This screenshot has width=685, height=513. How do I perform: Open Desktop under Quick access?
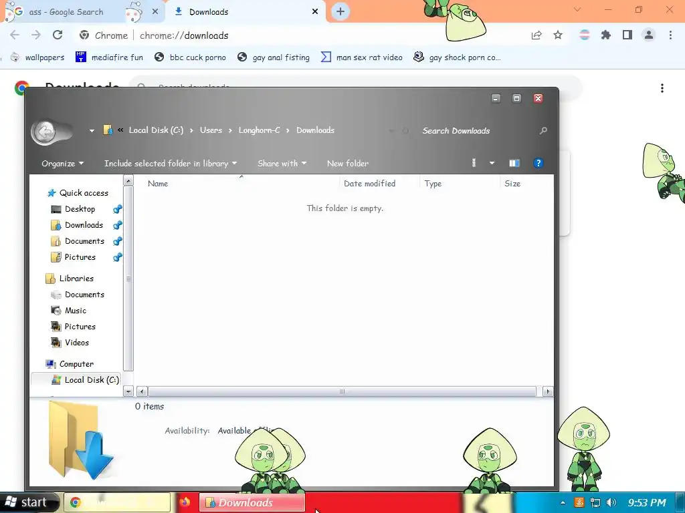(74, 209)
